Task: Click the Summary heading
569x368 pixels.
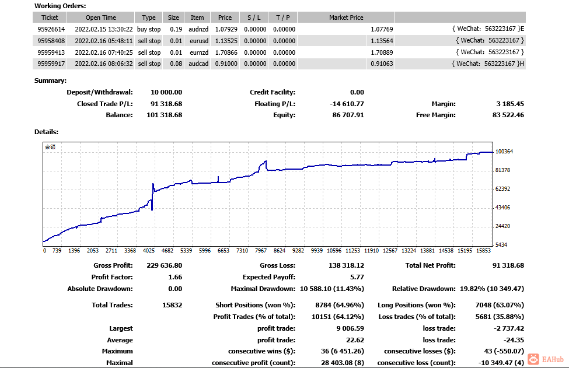Action: click(50, 80)
